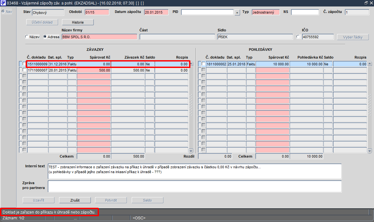The image size is (374, 222).
Task: Tick checkbox for document 1711000007
Action: click(24, 70)
